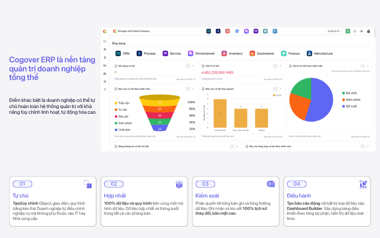The width and height of the screenshot is (380, 238).
Task: Refresh the Báo cáo cơ hội theo nguồn widget
Action: [275, 89]
